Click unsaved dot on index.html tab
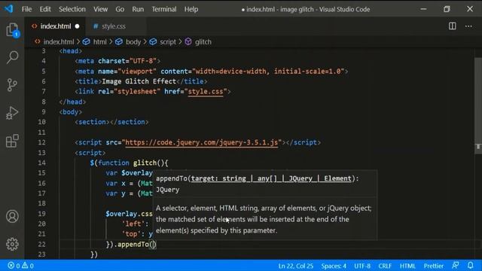 pos(77,26)
